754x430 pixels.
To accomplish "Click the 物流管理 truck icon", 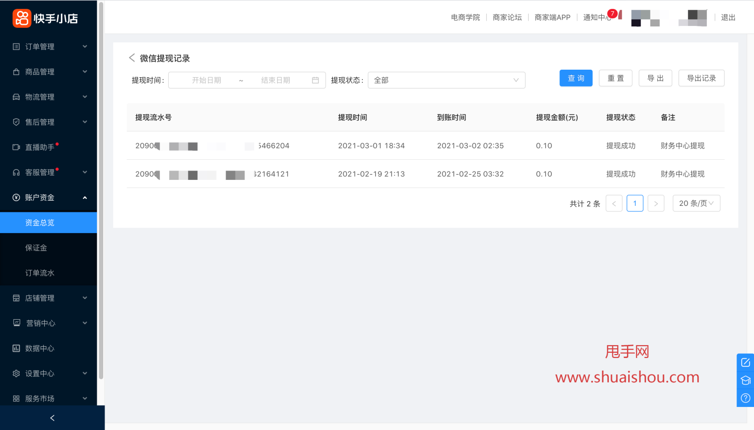I will 16,97.
